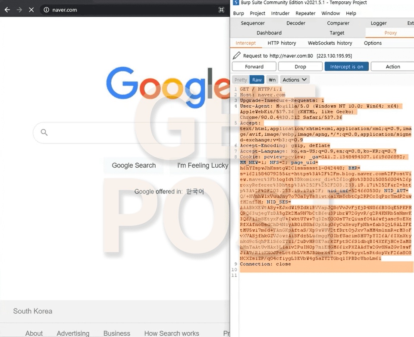The image size is (414, 337).
Task: Open the Project menu
Action: point(257,13)
